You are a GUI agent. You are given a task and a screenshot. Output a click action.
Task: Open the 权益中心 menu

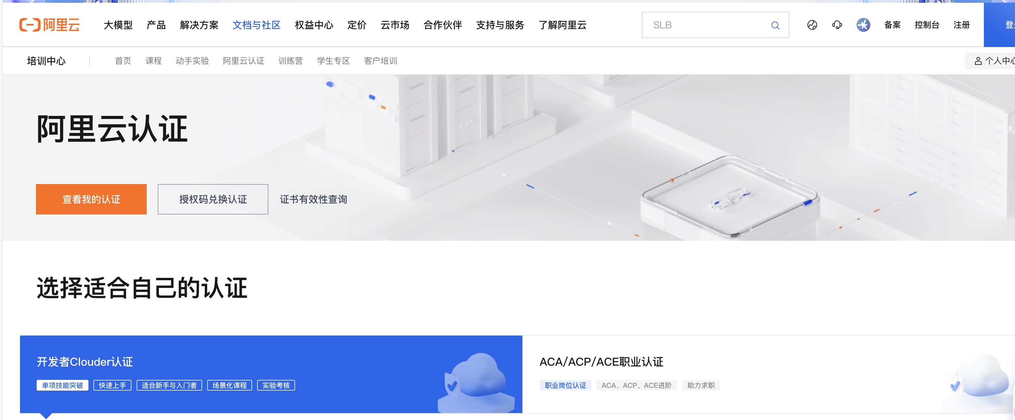[x=314, y=25]
